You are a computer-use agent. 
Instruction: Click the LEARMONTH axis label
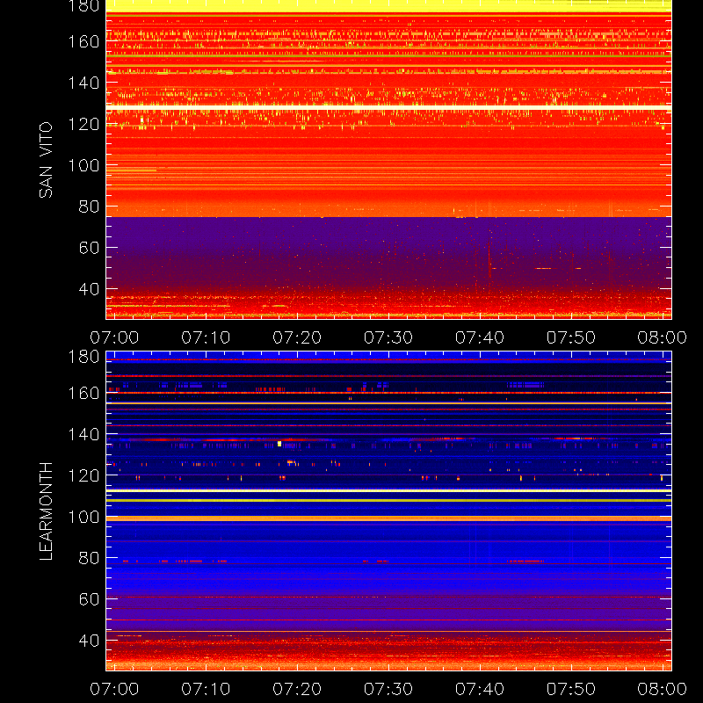pyautogui.click(x=46, y=511)
